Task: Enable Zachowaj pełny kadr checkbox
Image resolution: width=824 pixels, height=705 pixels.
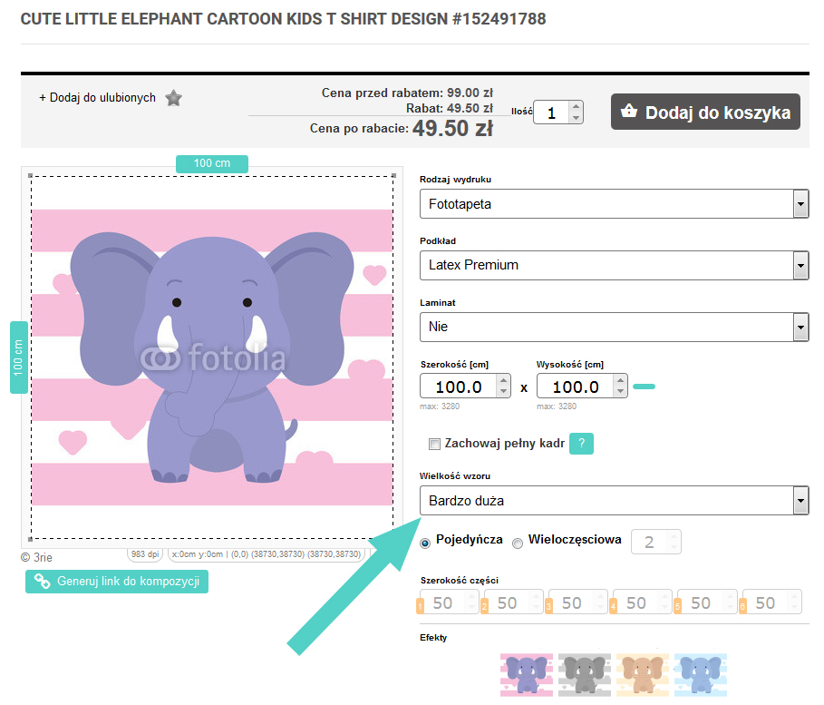Action: coord(434,444)
